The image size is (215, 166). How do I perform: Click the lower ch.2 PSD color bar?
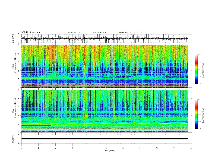[x=196, y=114]
